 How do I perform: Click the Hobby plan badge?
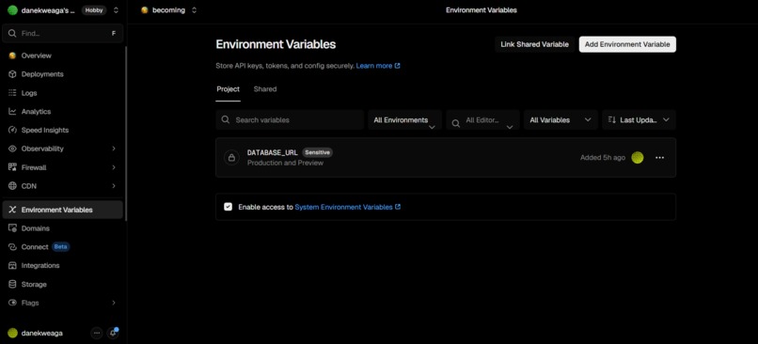pos(94,10)
